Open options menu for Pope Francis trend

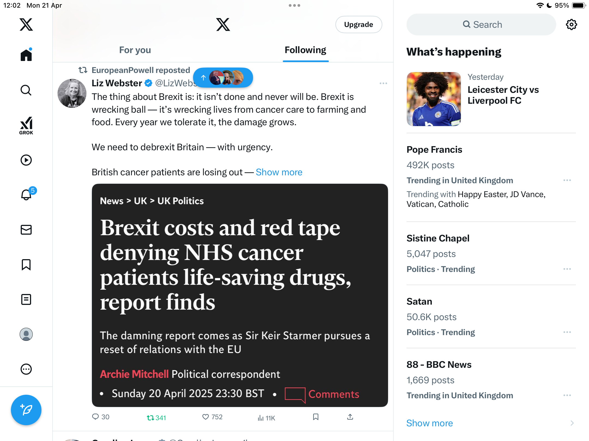pyautogui.click(x=567, y=180)
